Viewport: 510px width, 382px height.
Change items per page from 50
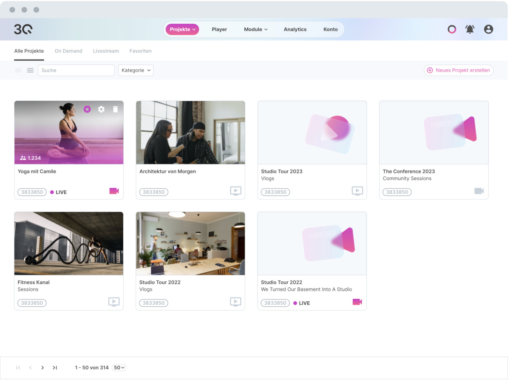click(x=119, y=368)
